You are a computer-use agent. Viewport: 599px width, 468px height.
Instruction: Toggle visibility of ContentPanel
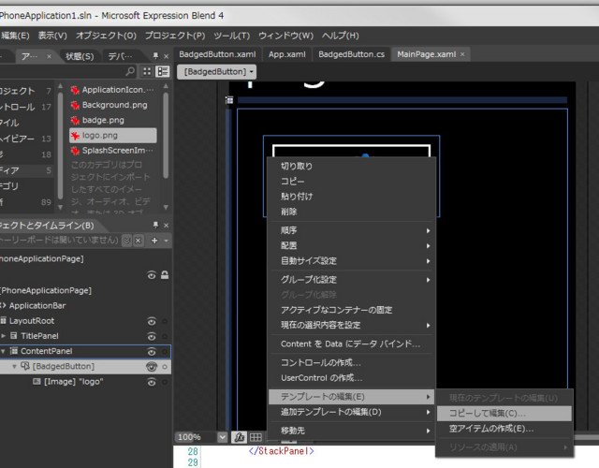[152, 352]
